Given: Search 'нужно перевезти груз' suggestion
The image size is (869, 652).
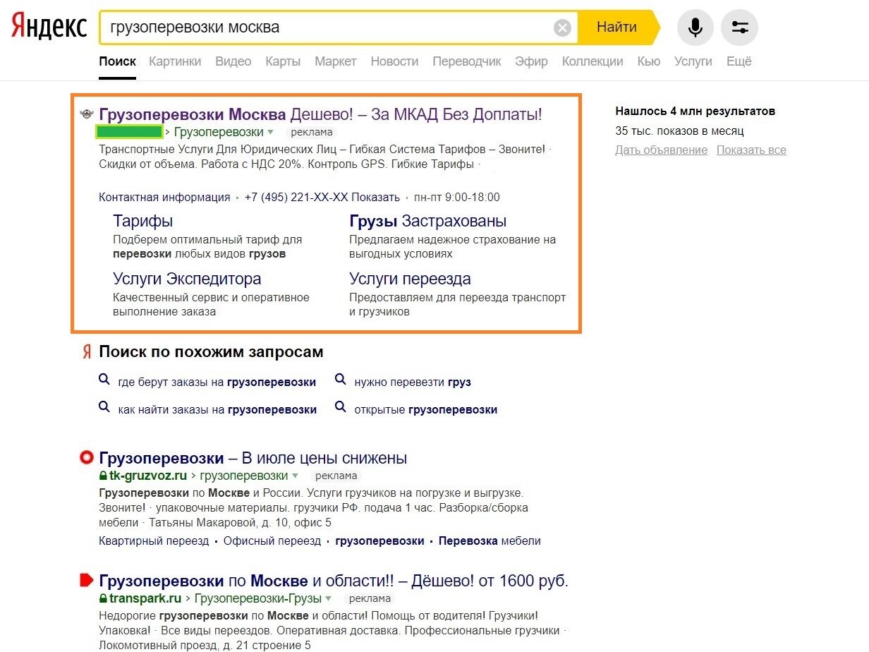Looking at the screenshot, I should (413, 382).
